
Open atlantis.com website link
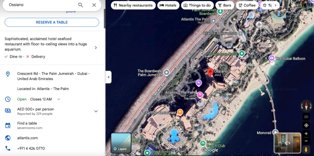27,138
